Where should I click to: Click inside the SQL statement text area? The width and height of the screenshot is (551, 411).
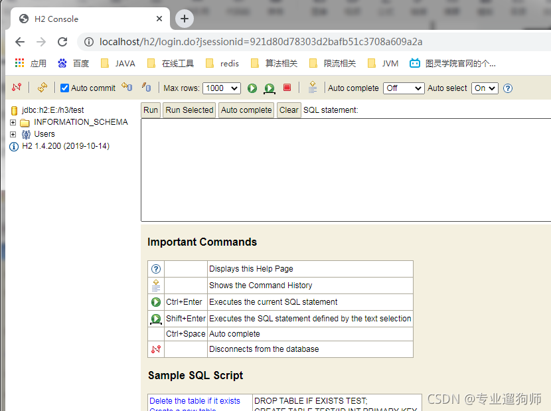tap(345, 169)
